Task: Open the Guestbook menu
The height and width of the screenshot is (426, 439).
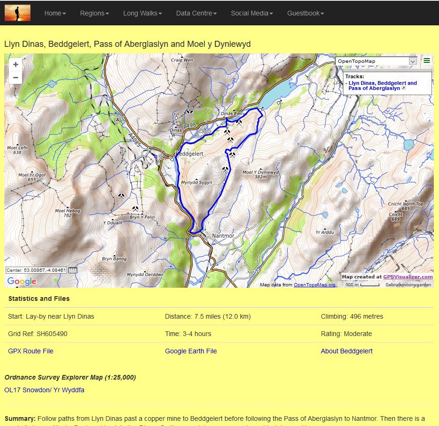Action: point(305,13)
